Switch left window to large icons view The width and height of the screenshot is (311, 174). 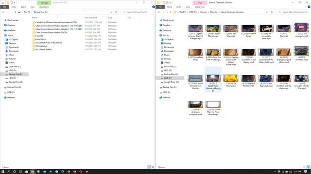pos(153,167)
